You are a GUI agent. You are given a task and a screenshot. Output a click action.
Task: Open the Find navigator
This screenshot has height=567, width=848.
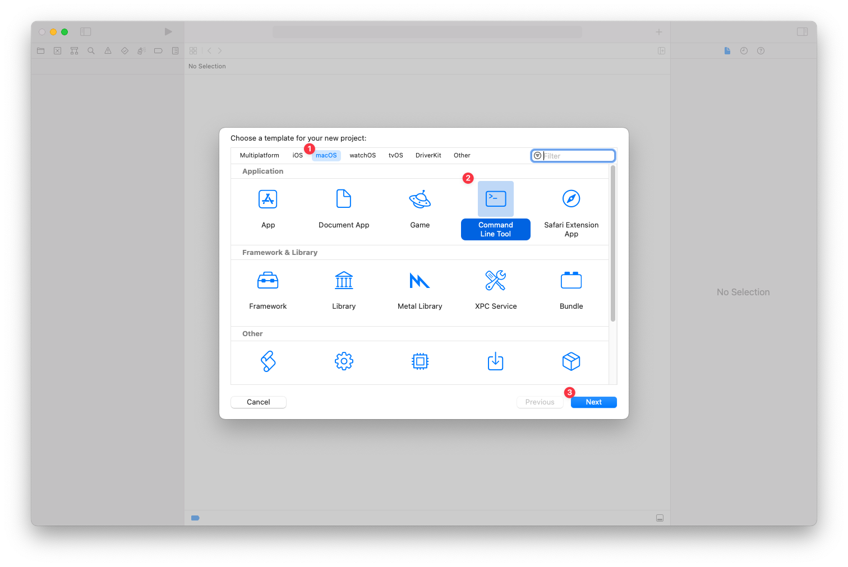pos(91,50)
